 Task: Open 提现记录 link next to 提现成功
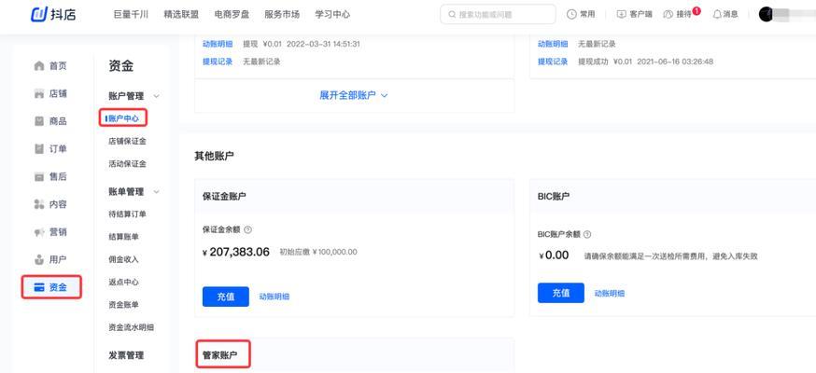(553, 62)
